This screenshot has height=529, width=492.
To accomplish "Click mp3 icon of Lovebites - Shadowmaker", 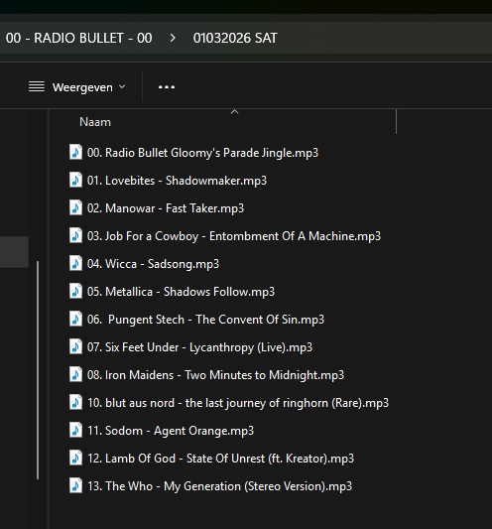I will pyautogui.click(x=75, y=181).
